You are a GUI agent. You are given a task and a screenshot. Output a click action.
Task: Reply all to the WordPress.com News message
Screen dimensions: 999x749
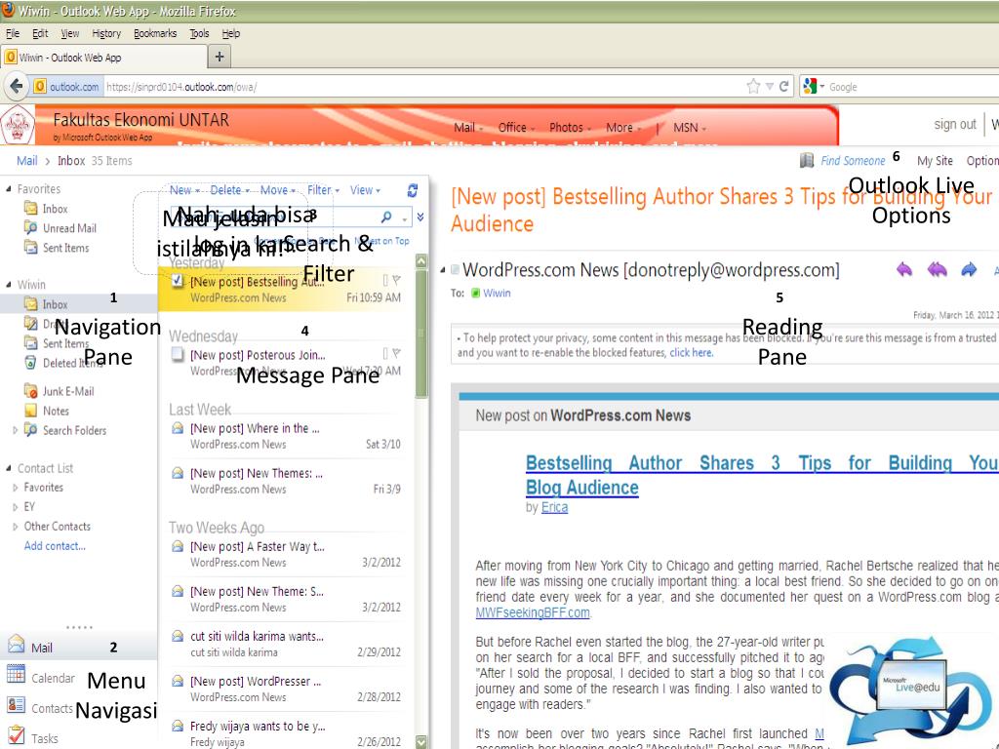coord(937,269)
